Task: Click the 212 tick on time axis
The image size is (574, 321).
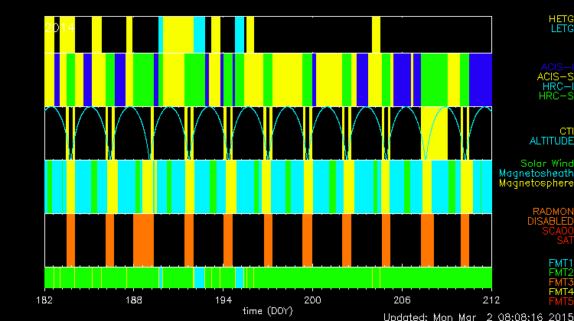Action: tap(491, 299)
